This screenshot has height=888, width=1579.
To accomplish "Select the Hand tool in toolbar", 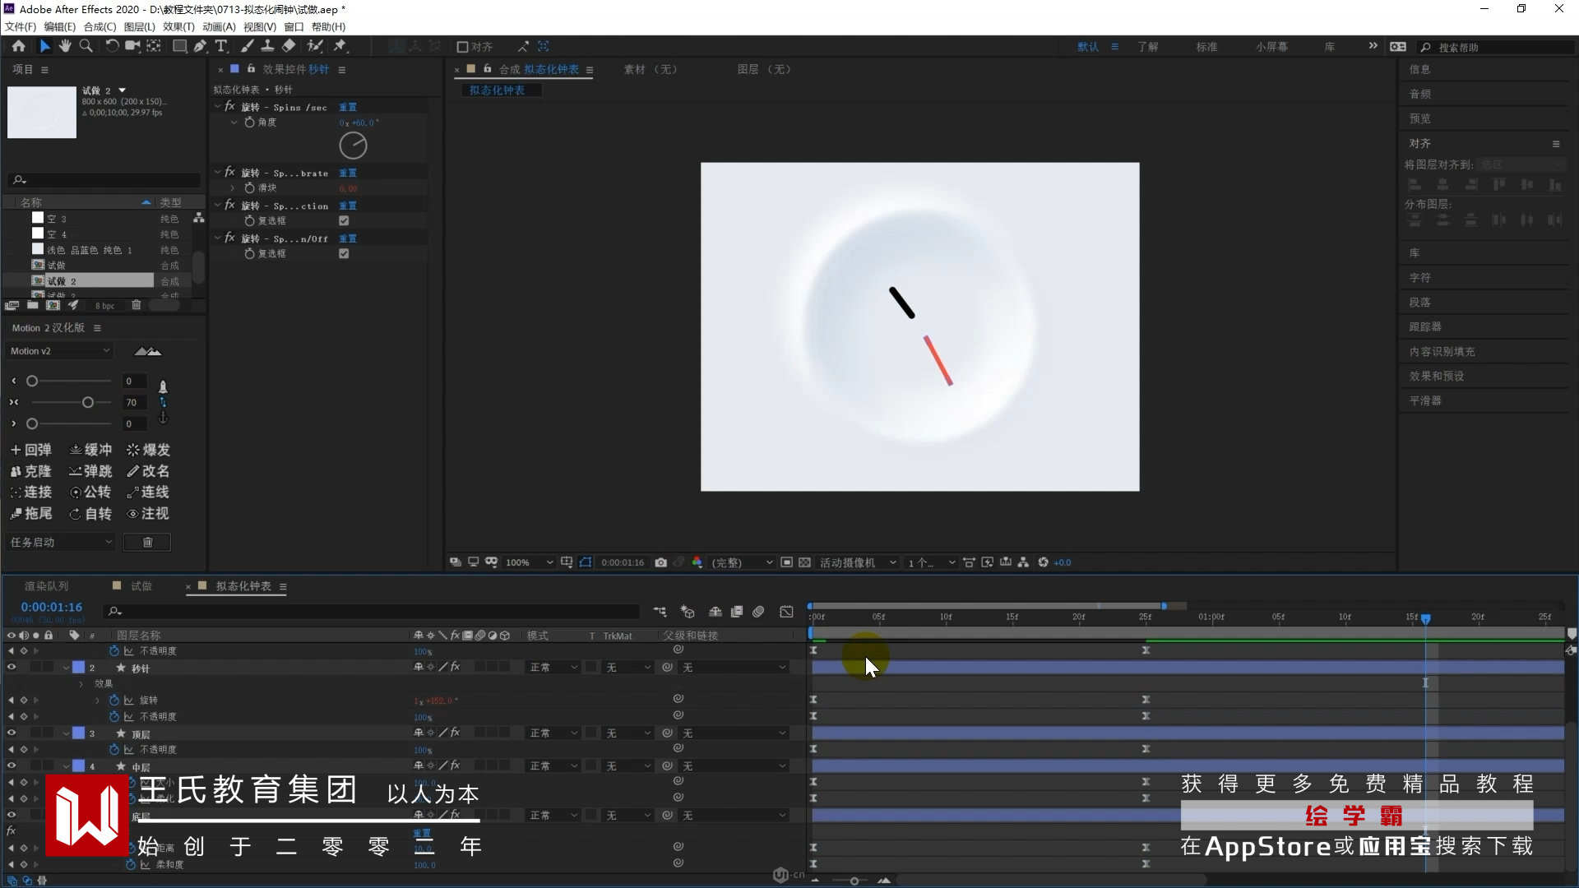I will (65, 46).
